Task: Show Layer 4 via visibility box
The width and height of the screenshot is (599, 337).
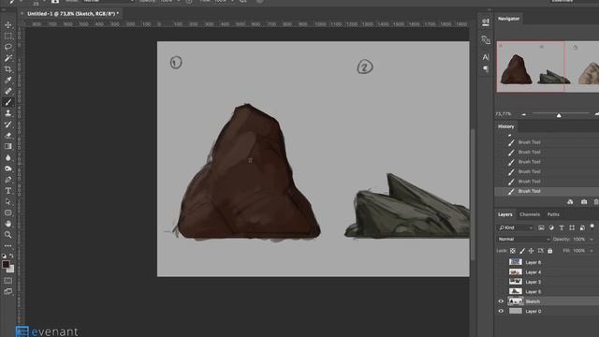Action: coord(501,272)
